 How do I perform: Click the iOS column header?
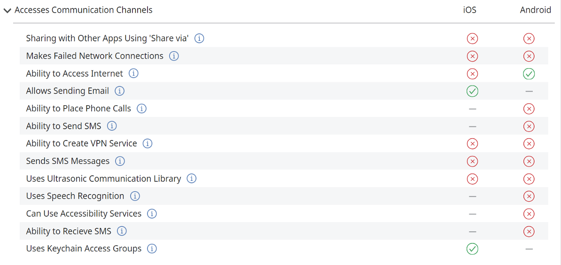470,10
